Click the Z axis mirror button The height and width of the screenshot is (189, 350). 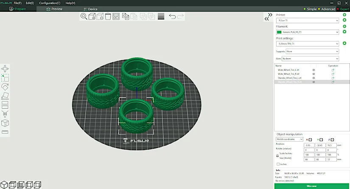click(332, 140)
